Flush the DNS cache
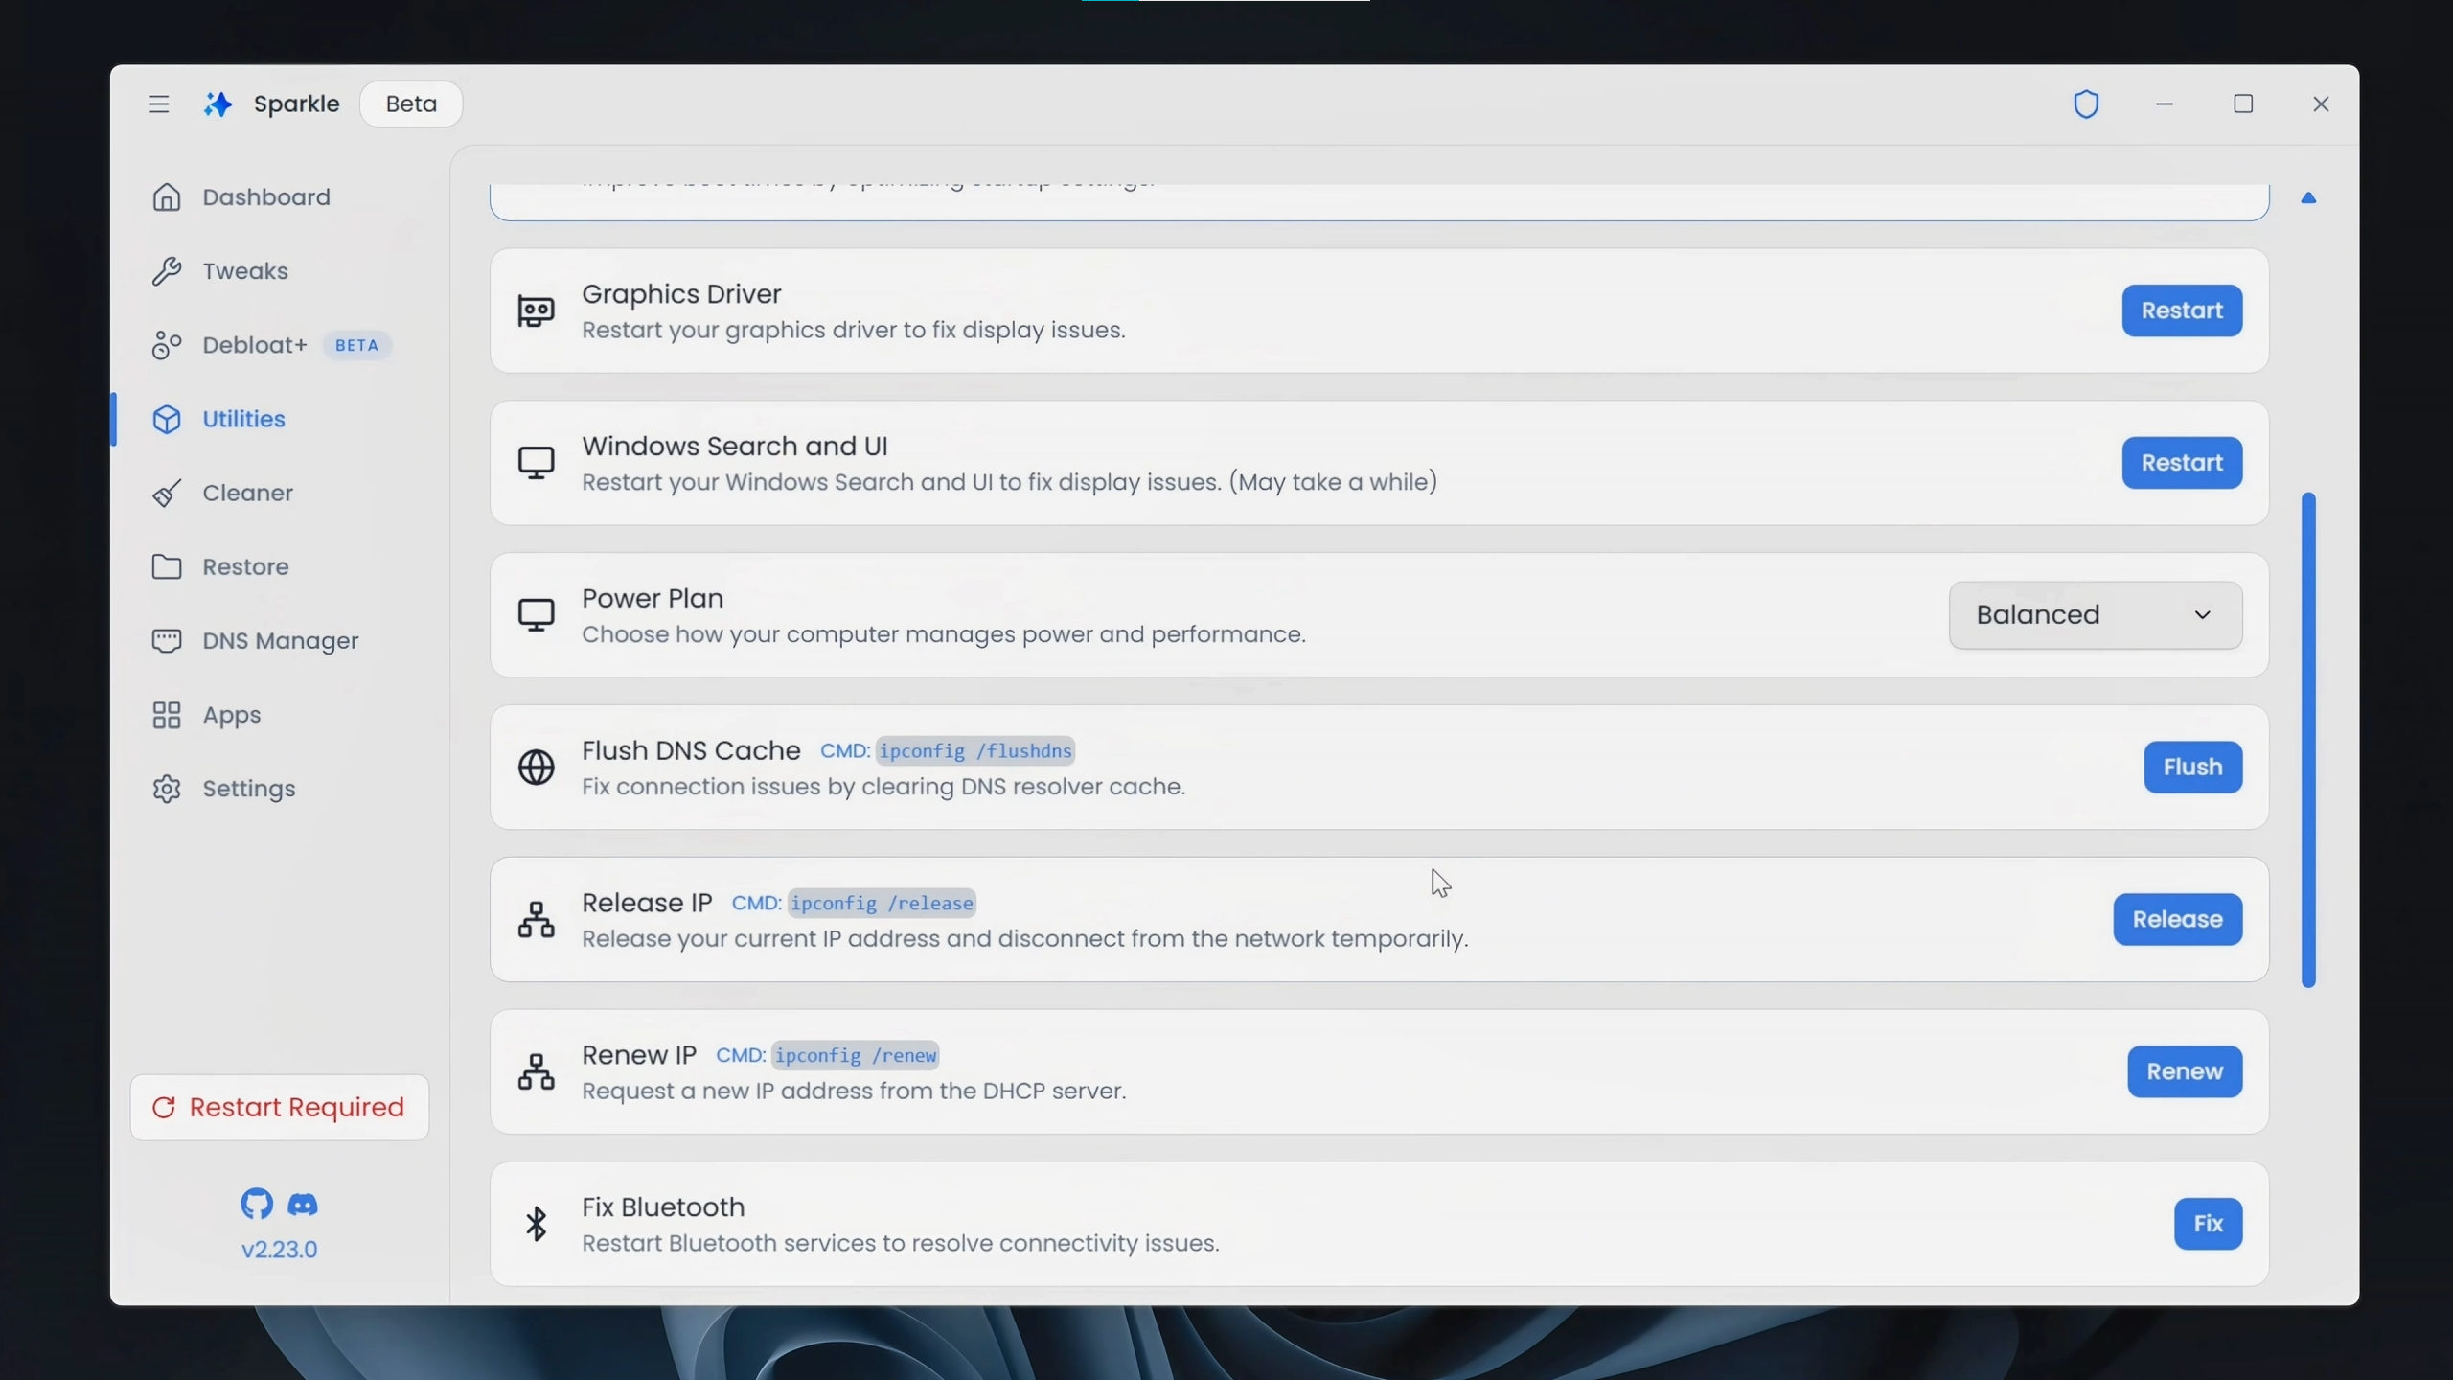The height and width of the screenshot is (1380, 2453). point(2192,767)
